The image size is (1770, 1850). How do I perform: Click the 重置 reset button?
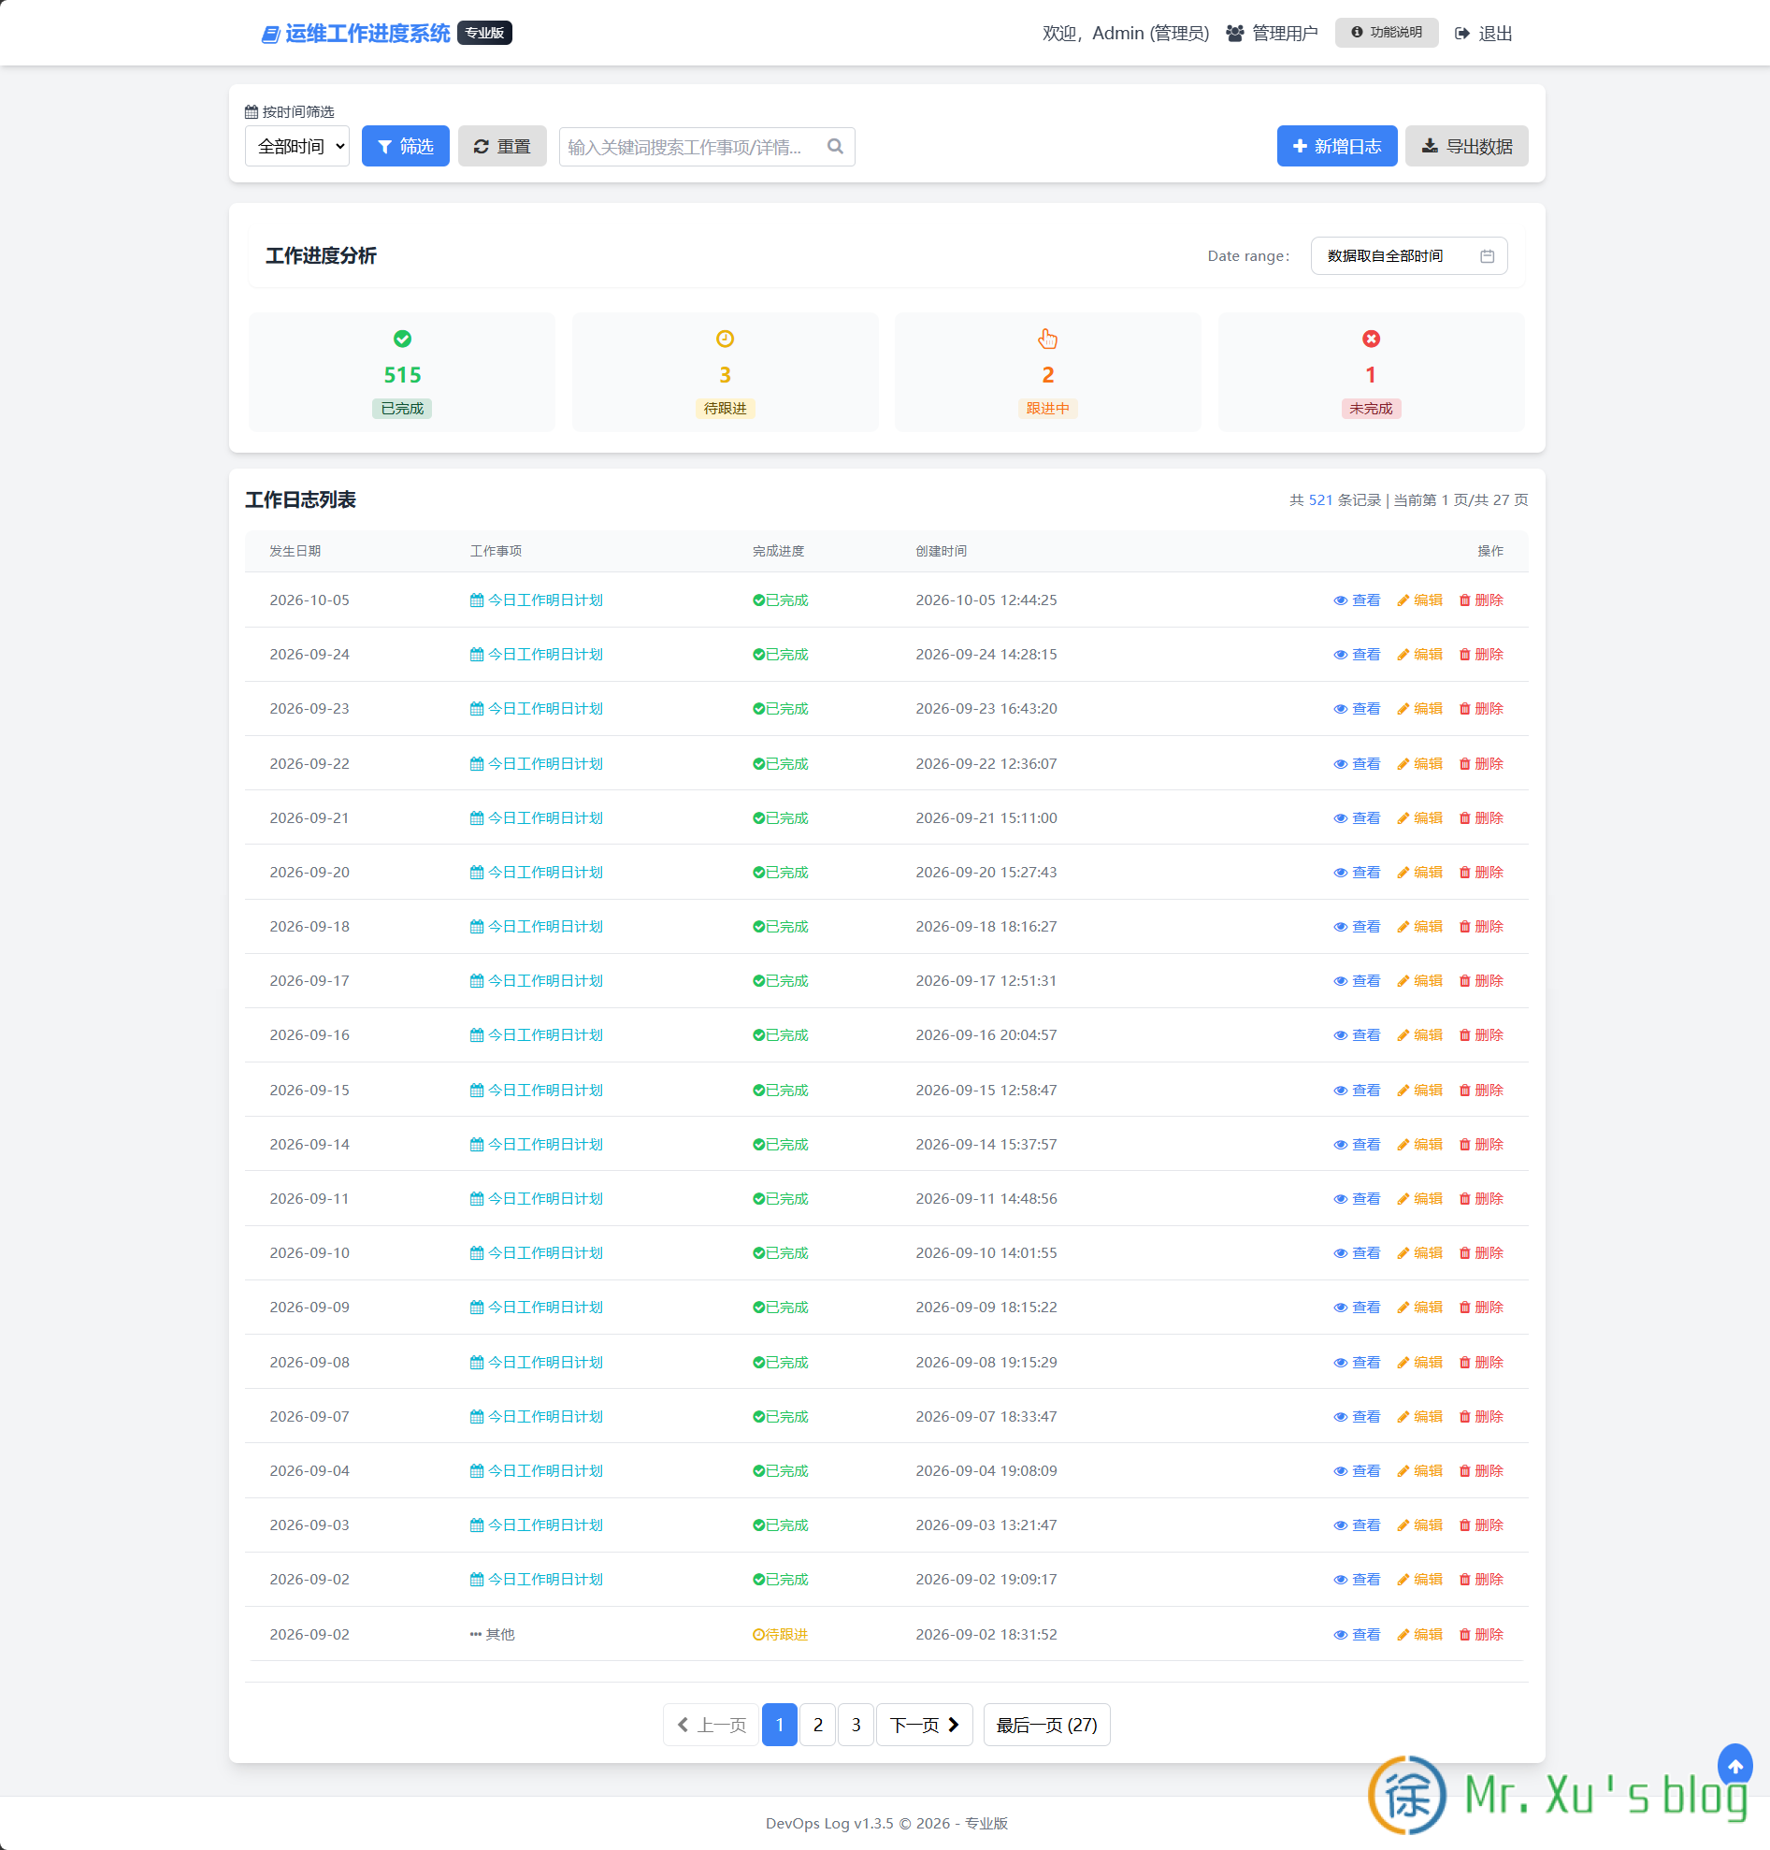502,146
